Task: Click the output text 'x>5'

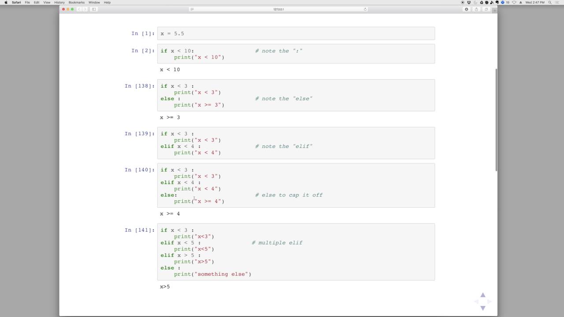Action: 165,287
